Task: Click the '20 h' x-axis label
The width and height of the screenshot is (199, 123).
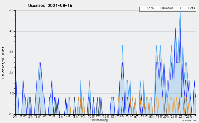Action: coord(166,116)
